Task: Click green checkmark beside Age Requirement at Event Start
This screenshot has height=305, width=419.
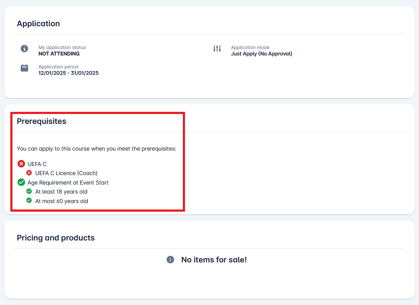Action: 21,182
